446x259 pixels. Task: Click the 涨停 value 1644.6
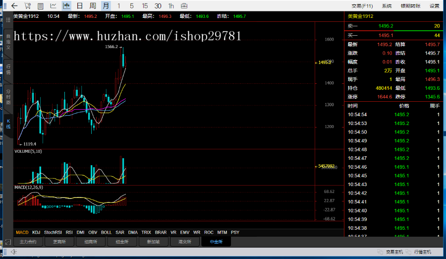385,97
